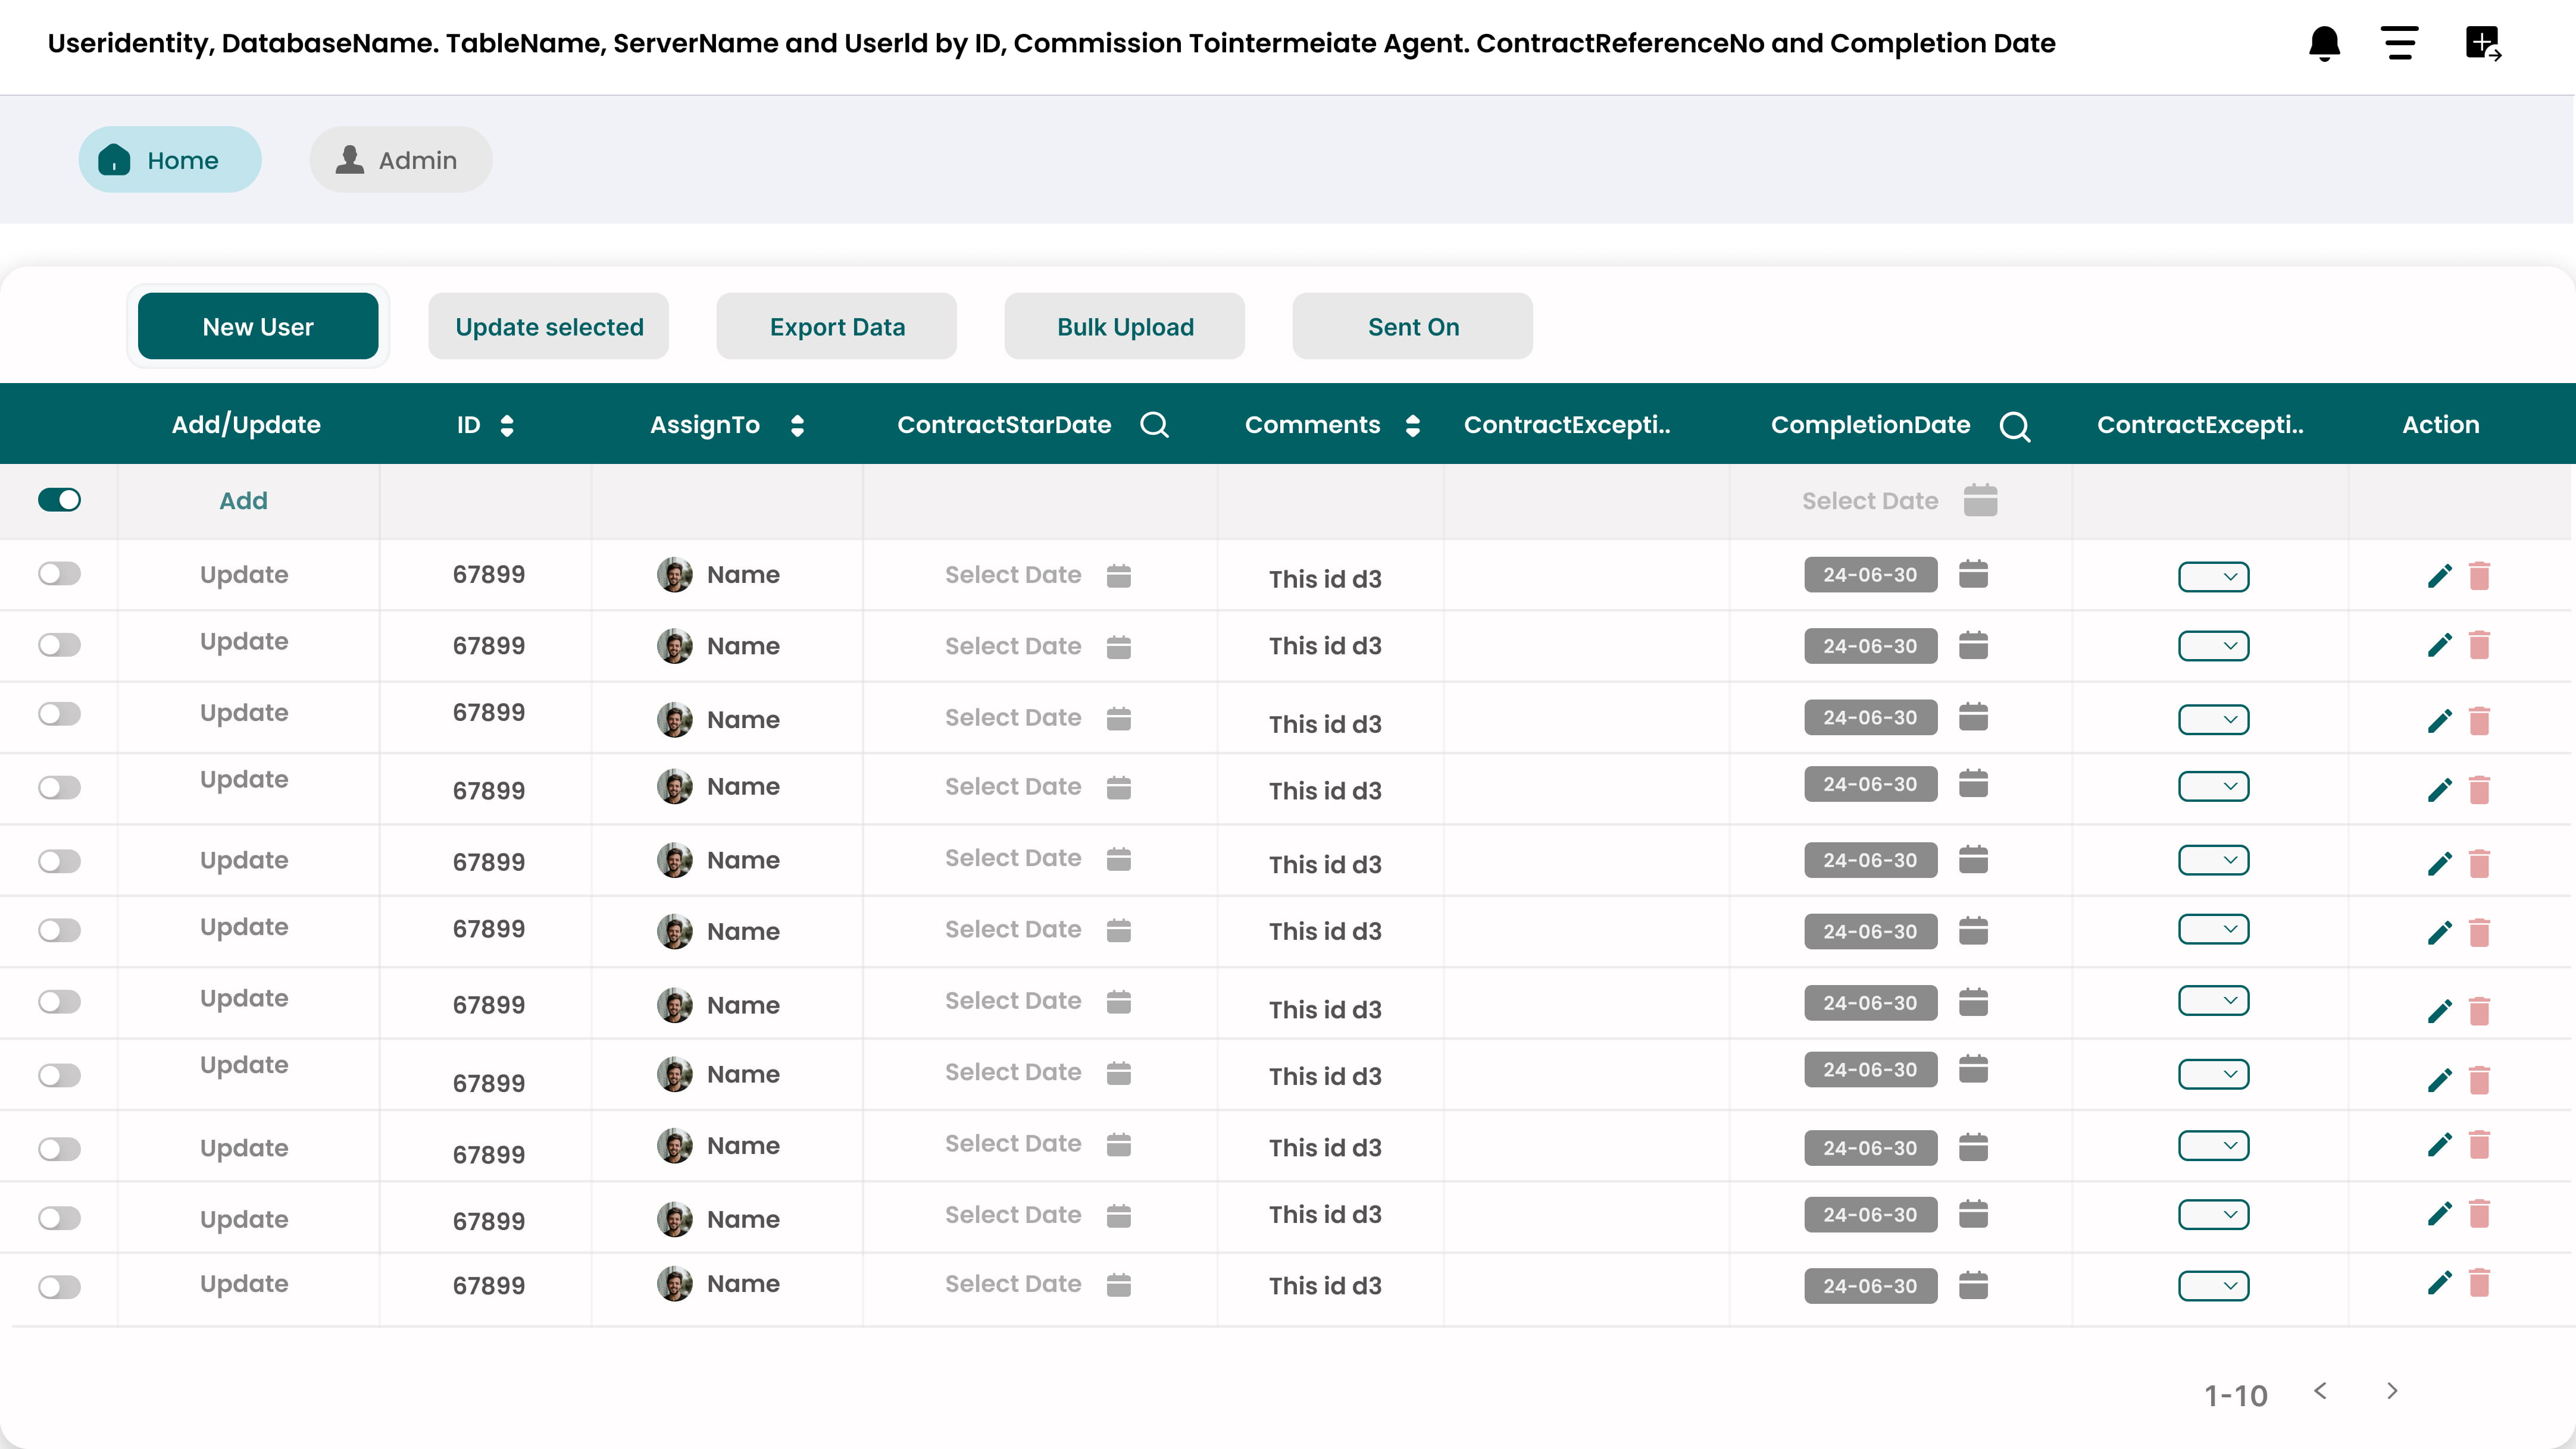
Task: Go to next page with right chevron
Action: [x=2392, y=1391]
